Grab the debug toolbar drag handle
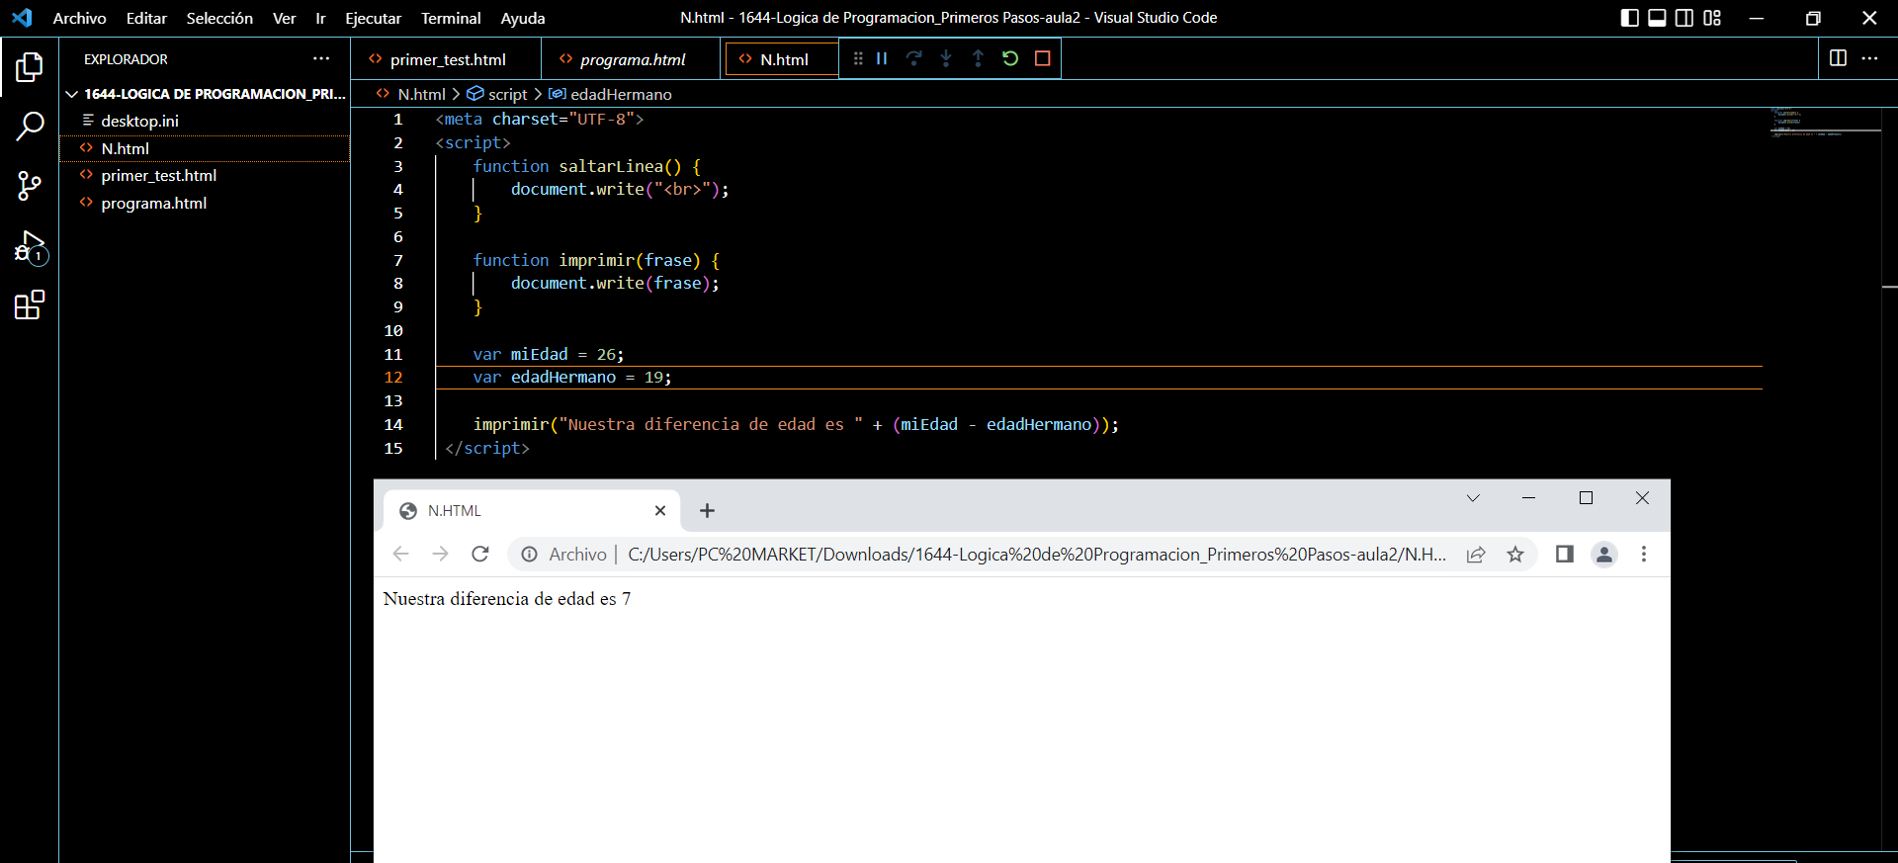1898x863 pixels. [858, 58]
